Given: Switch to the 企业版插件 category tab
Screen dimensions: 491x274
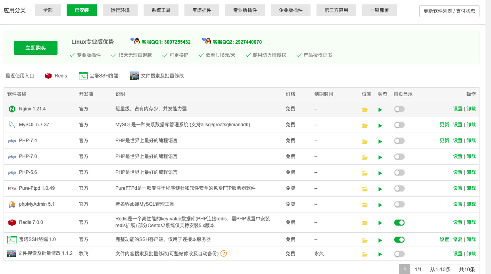Looking at the screenshot, I should pos(291,10).
